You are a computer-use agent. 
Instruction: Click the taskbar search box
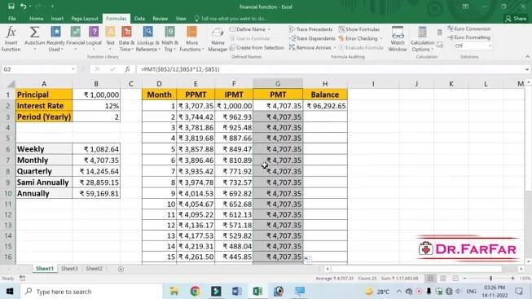click(91, 291)
